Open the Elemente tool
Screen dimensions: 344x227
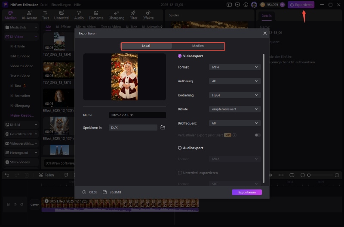96,15
